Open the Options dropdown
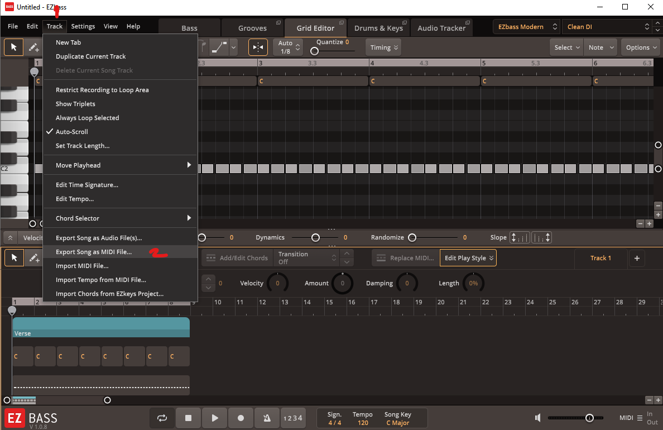The image size is (663, 430). pyautogui.click(x=641, y=47)
